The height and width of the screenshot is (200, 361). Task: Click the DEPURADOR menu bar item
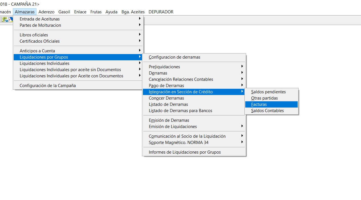161,12
